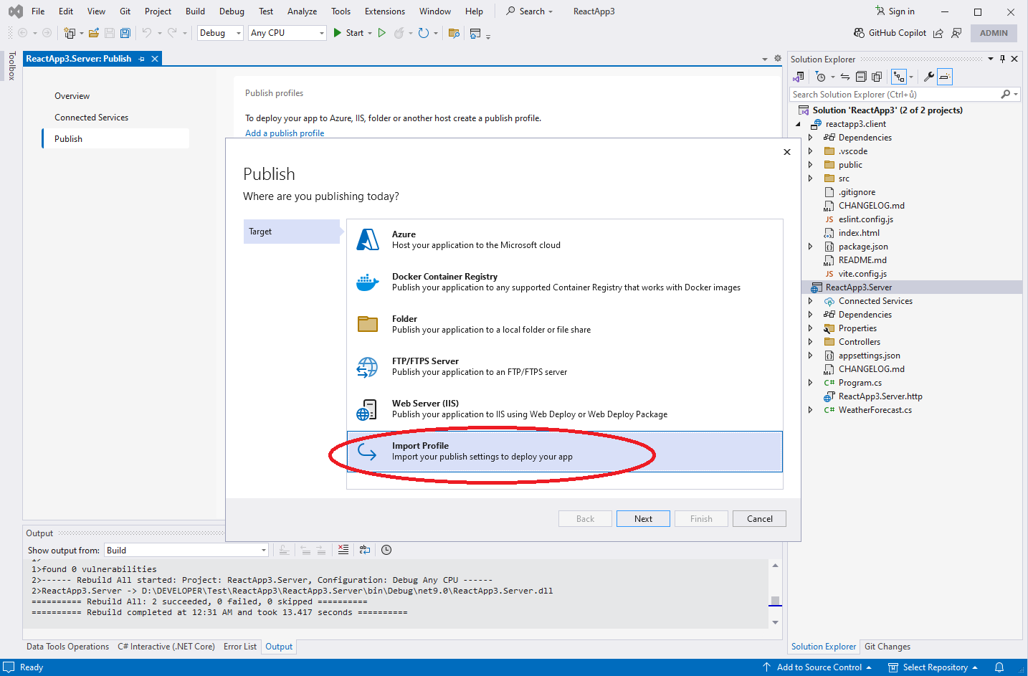This screenshot has width=1028, height=676.
Task: Click the GitHub Copilot icon
Action: [859, 33]
